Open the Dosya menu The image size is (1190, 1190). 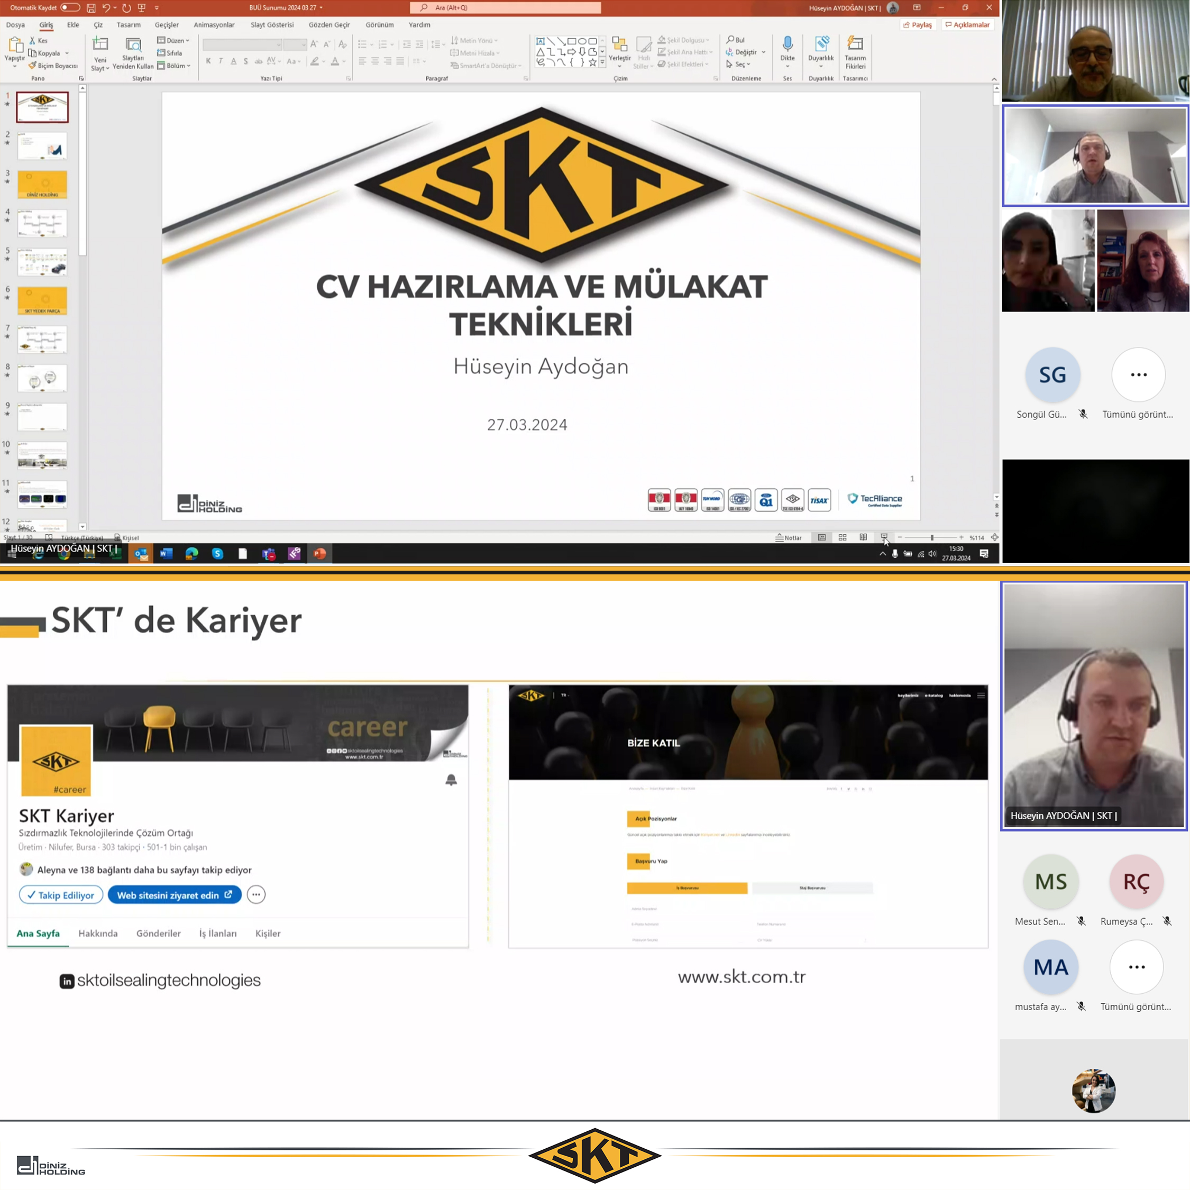tap(15, 25)
